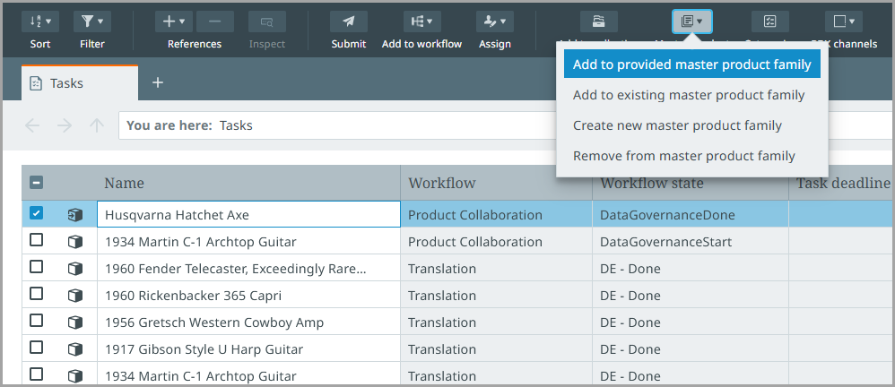The image size is (895, 387).
Task: Toggle the select-all checkbox in table header
Action: tap(37, 183)
